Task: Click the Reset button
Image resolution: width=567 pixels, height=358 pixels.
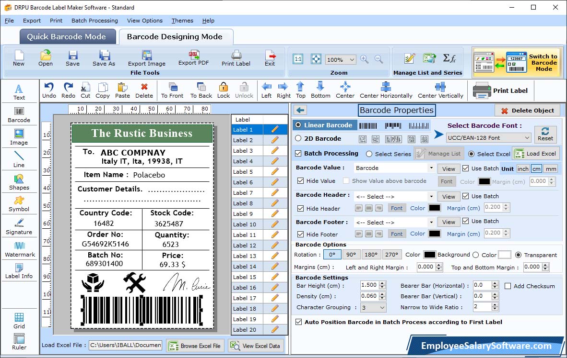Action: [x=545, y=134]
